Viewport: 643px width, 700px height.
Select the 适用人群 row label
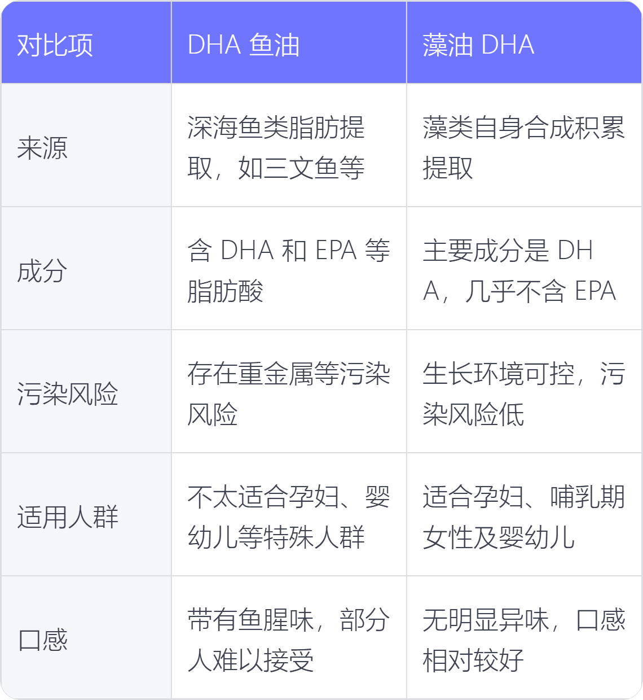(68, 517)
